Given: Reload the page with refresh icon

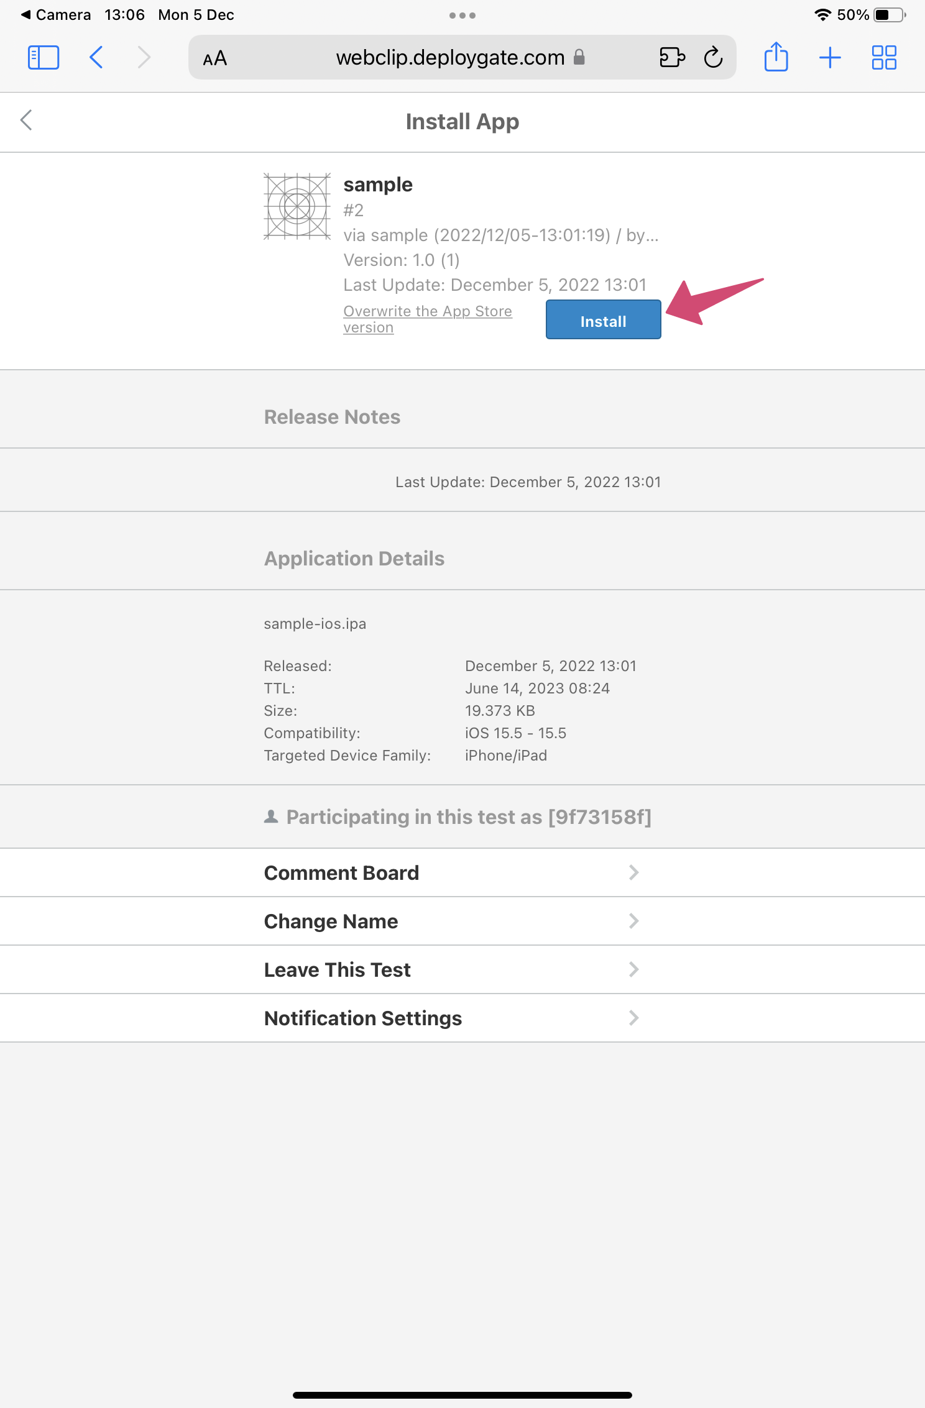Looking at the screenshot, I should coord(713,58).
